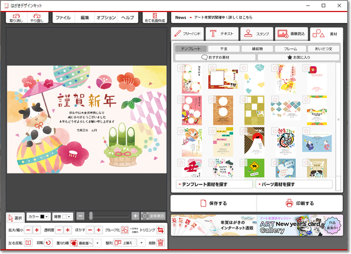Screen dimensions: 351x254
Task: Open あて名面作成 address side tool
Action: [x=154, y=18]
